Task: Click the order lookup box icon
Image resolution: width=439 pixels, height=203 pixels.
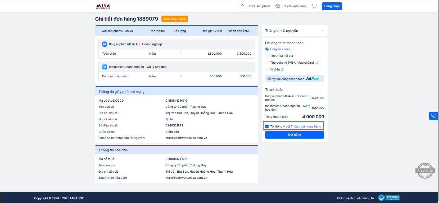Action: 278,6
